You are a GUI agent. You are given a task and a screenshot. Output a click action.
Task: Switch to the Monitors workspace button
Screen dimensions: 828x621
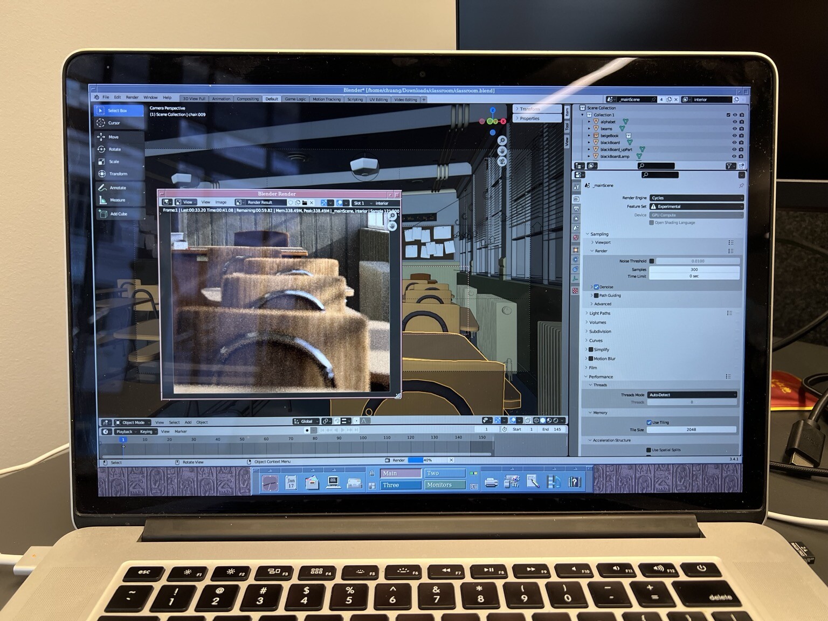[445, 485]
